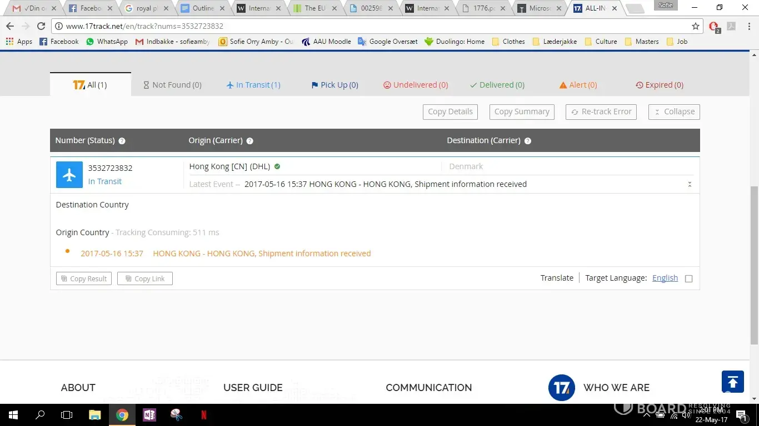Expand the latest event details chevron

(690, 184)
